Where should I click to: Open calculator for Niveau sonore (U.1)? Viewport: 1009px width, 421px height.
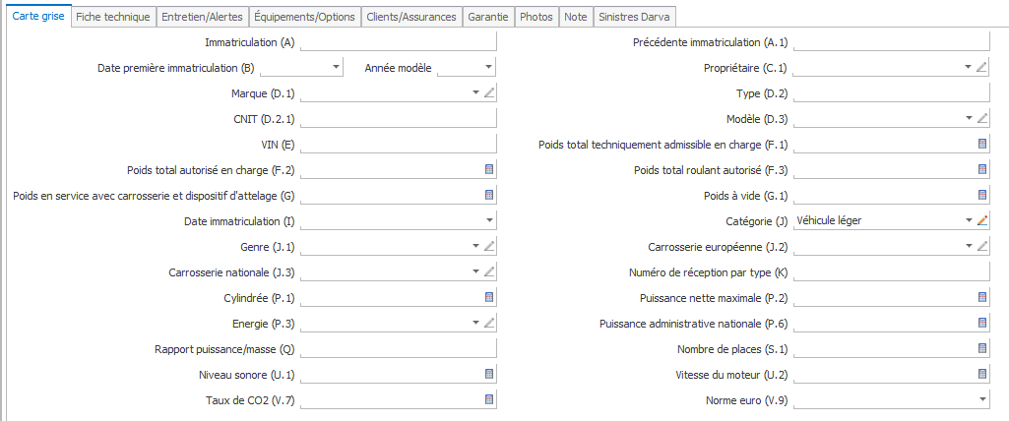(489, 374)
